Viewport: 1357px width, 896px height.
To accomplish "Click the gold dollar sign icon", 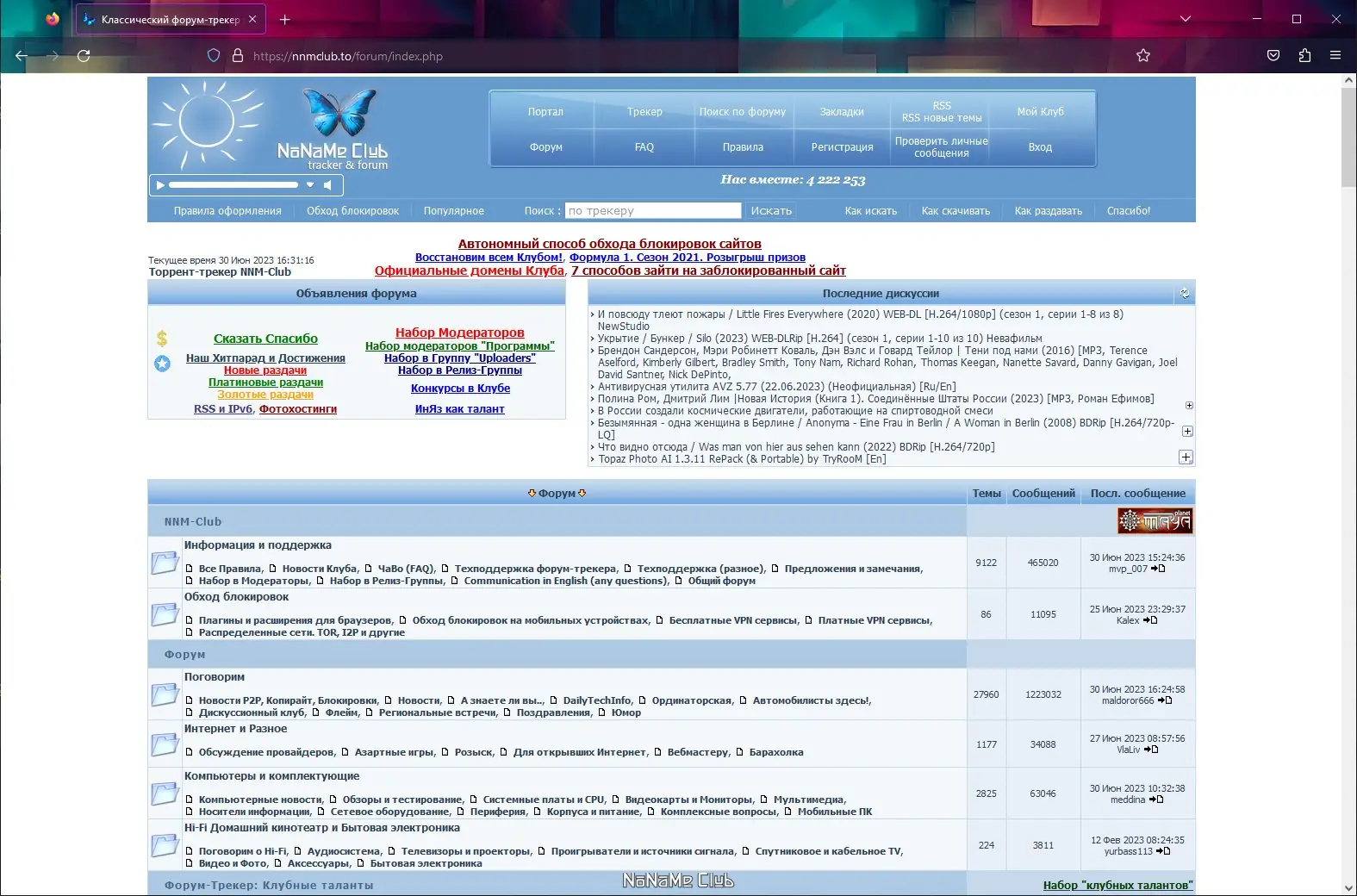I will point(162,339).
